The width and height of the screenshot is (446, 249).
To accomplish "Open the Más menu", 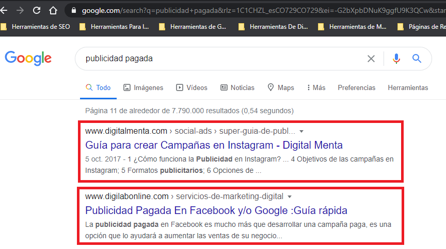I will coord(316,87).
